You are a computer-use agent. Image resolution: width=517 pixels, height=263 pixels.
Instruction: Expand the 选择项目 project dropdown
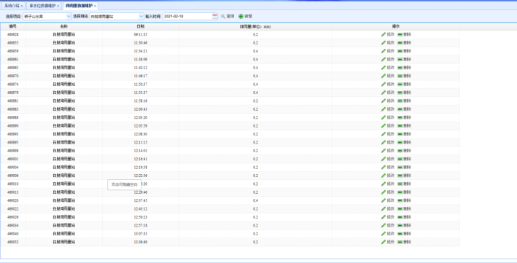coord(69,16)
